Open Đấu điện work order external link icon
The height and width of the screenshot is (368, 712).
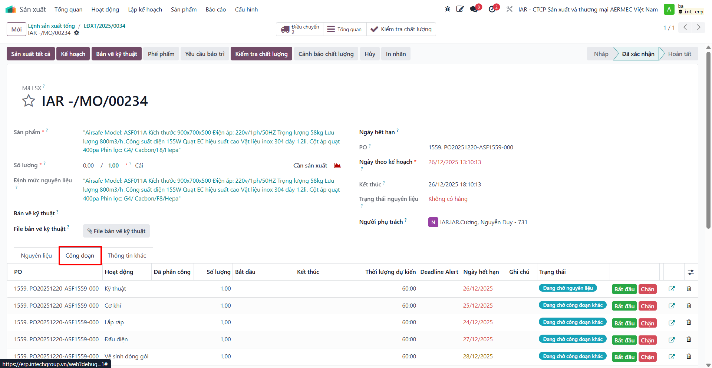(672, 340)
